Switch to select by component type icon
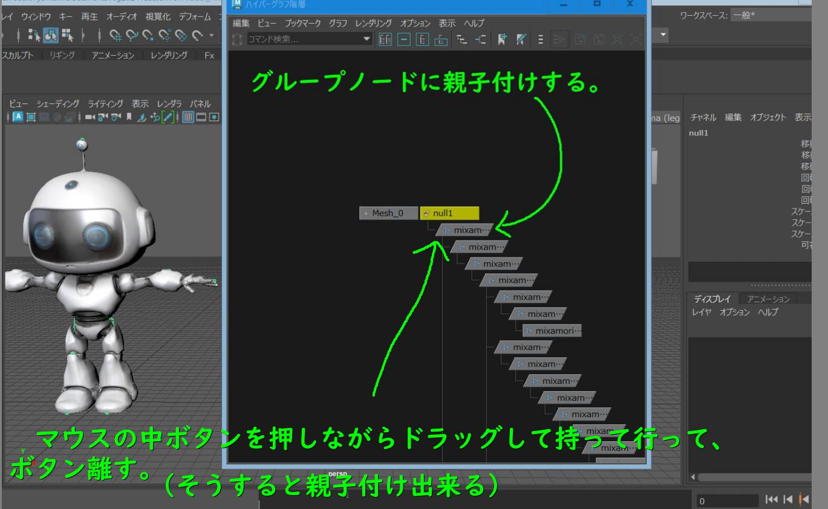 pos(67,35)
